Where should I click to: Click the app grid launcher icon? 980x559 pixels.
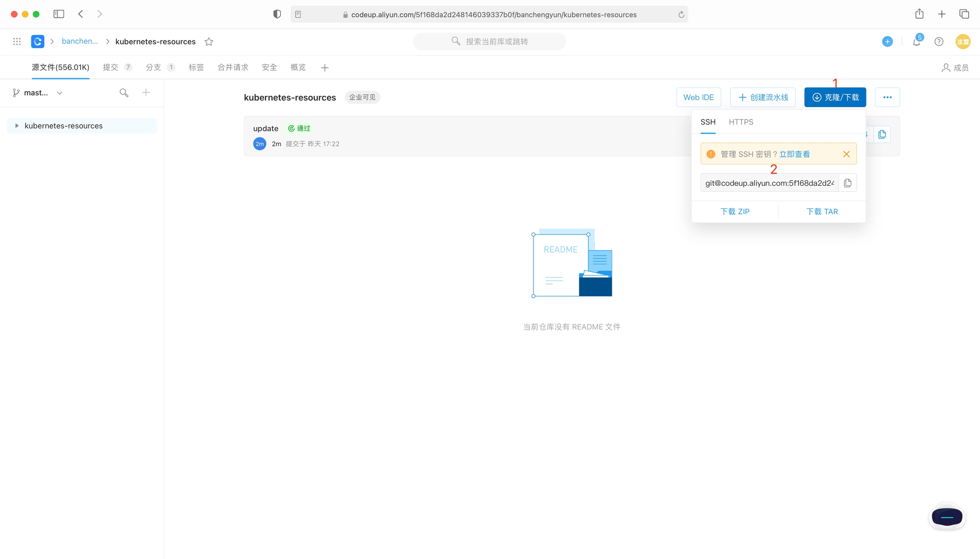coord(17,42)
